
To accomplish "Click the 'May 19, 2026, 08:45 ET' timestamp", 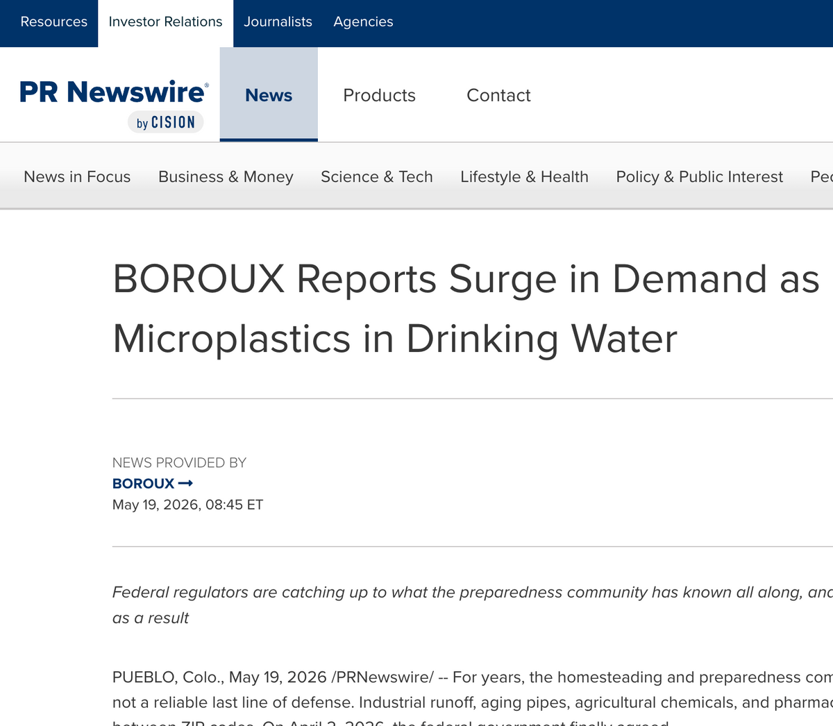I will coord(187,505).
